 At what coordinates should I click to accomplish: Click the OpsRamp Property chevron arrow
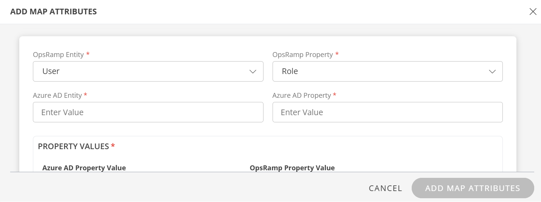(x=492, y=72)
